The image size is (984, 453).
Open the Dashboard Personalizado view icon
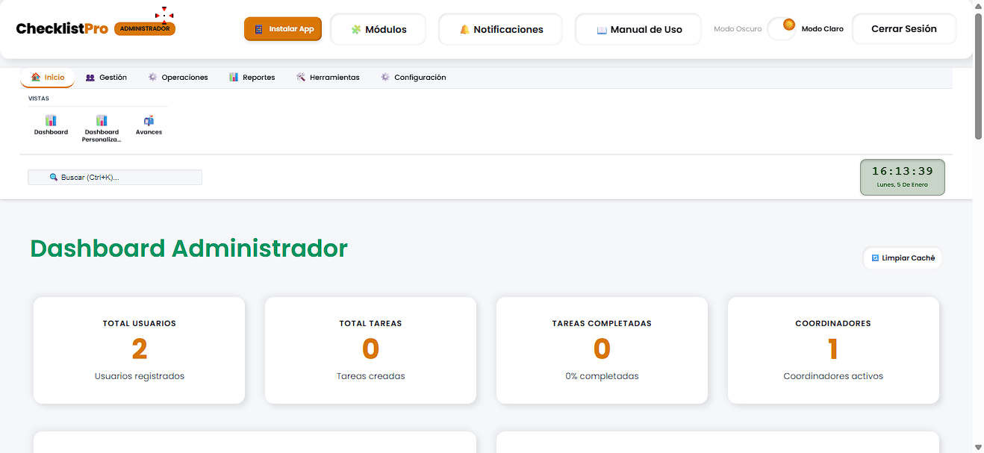(x=102, y=121)
